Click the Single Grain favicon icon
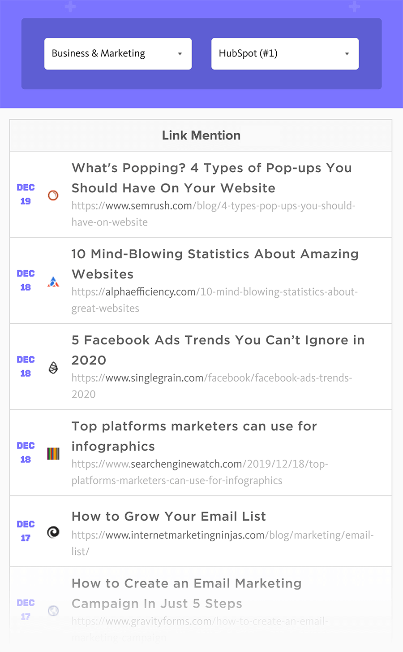Screen dimensions: 403x652 point(53,368)
